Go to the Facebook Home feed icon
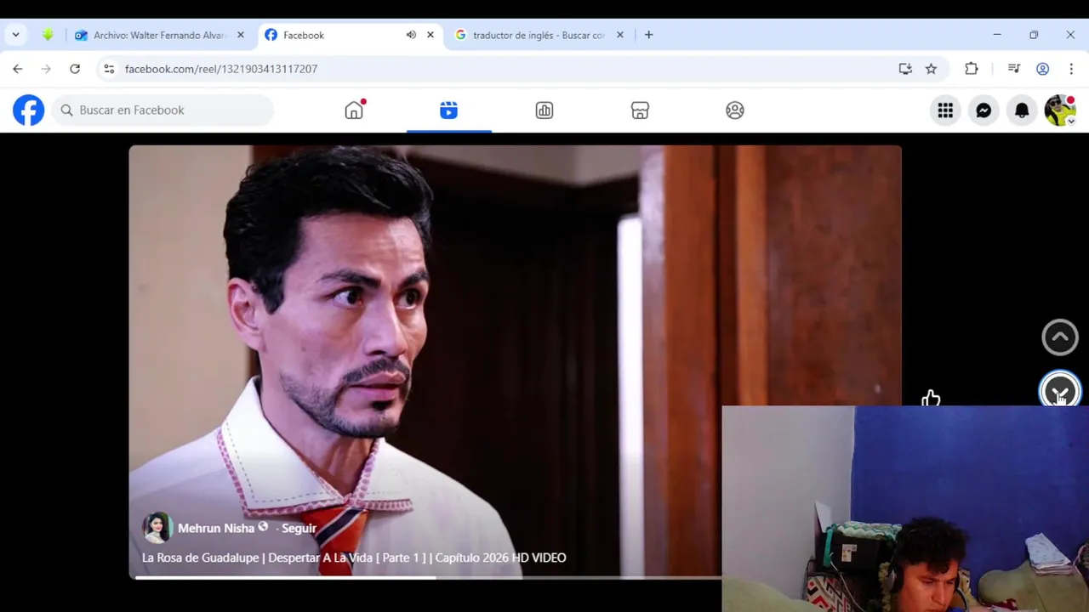1089x612 pixels. [354, 110]
